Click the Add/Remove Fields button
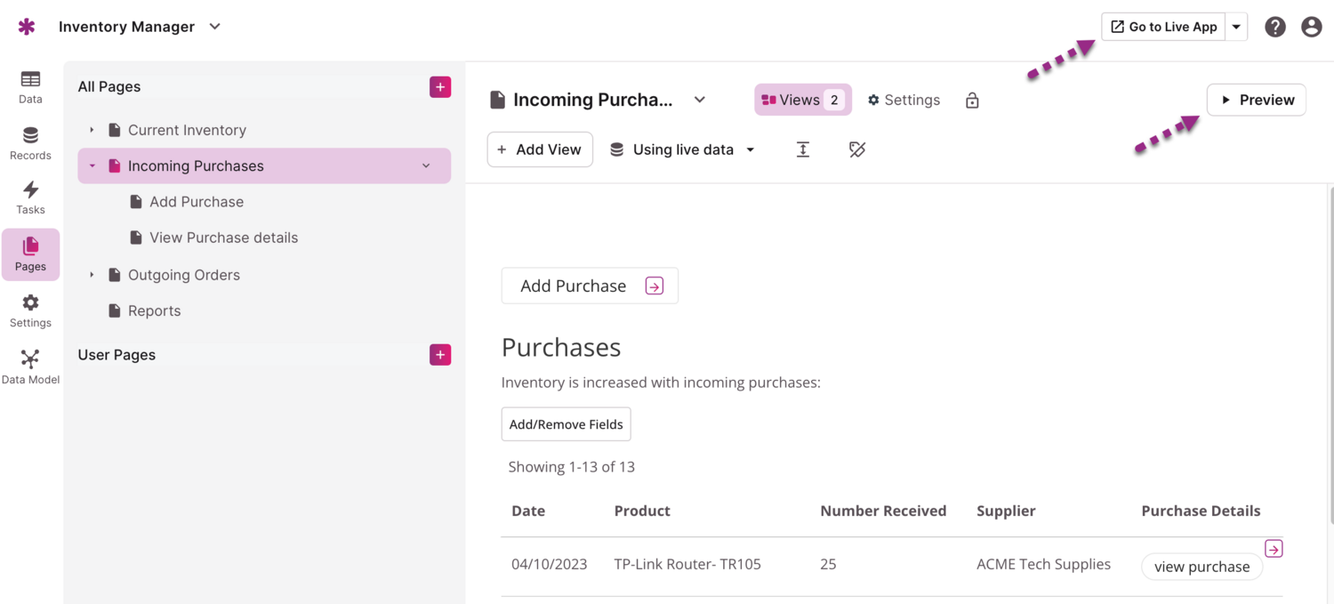The height and width of the screenshot is (604, 1334). pos(566,424)
